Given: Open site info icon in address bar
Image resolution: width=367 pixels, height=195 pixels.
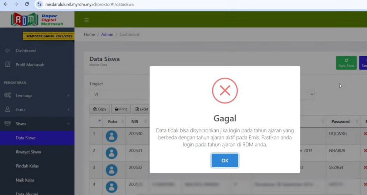Looking at the screenshot, I should pyautogui.click(x=39, y=4).
